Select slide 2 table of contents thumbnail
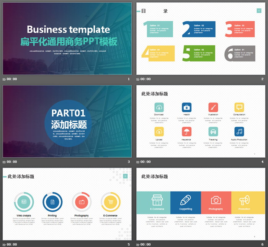 (x=201, y=39)
